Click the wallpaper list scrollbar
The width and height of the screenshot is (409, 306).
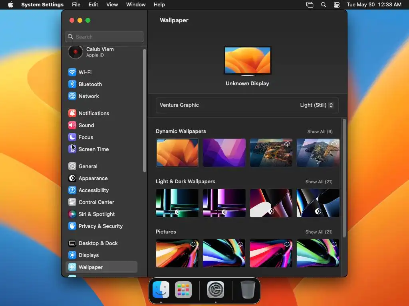tap(344, 178)
